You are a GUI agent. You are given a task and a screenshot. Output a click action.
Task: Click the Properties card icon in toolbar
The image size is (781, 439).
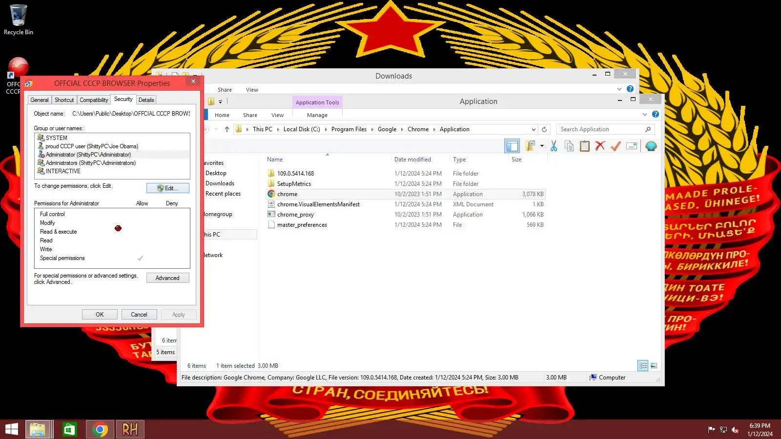[632, 146]
